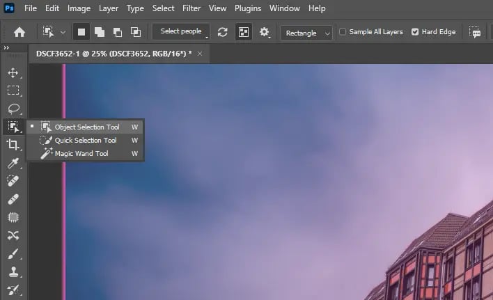Select the Crop tool

[13, 145]
